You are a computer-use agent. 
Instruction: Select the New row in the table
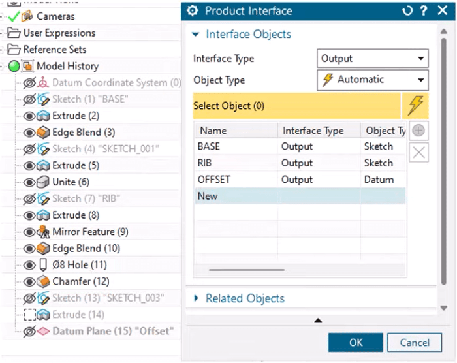300,196
